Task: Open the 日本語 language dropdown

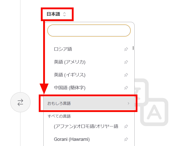Action: pos(56,14)
